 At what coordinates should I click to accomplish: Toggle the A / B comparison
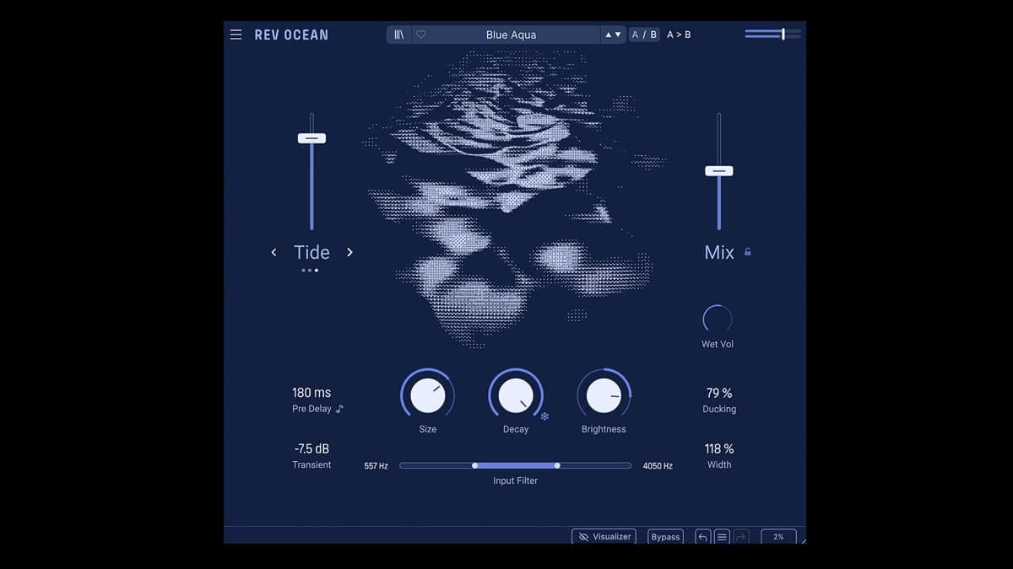click(644, 35)
